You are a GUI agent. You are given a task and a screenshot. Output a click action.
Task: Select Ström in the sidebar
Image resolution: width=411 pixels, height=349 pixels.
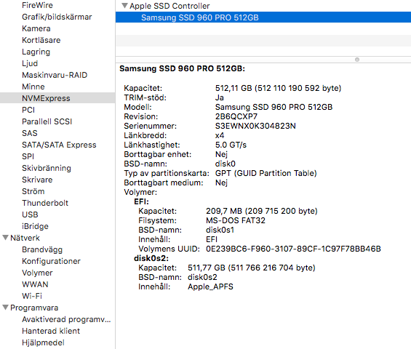[33, 191]
